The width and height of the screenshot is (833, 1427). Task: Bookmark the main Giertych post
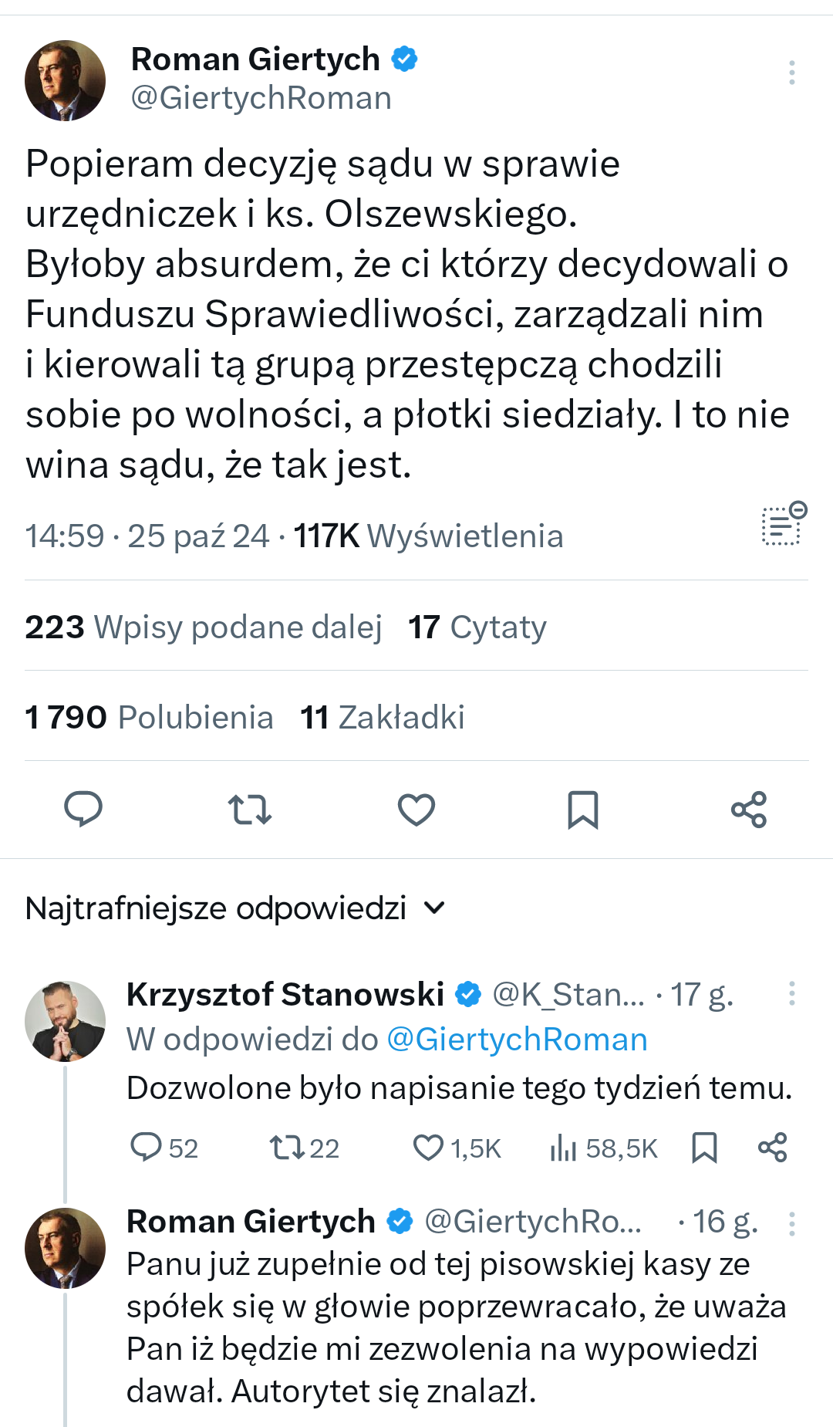coord(582,809)
